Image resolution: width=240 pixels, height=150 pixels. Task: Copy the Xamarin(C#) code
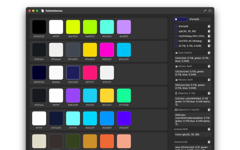(209, 142)
